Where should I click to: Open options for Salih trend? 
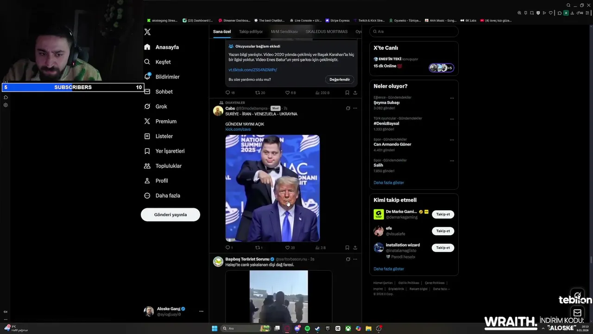click(452, 161)
